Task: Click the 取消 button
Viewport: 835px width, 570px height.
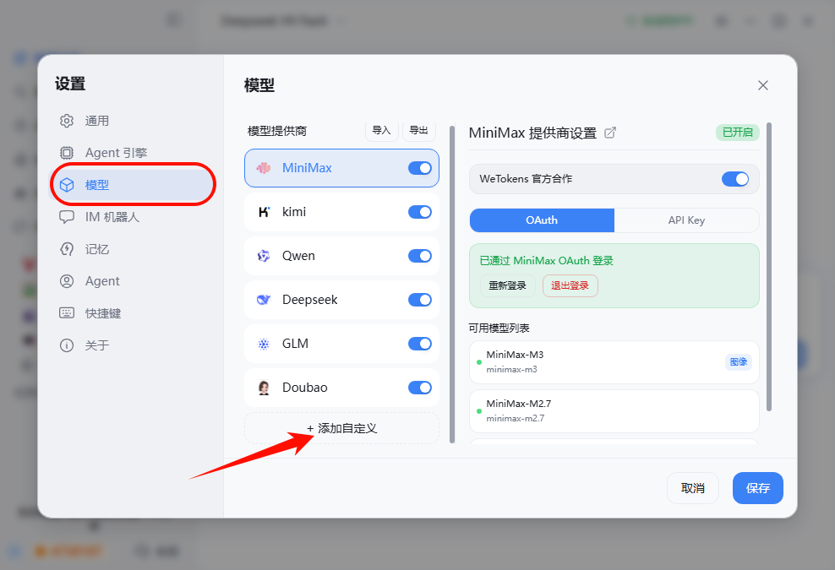Action: pos(693,488)
